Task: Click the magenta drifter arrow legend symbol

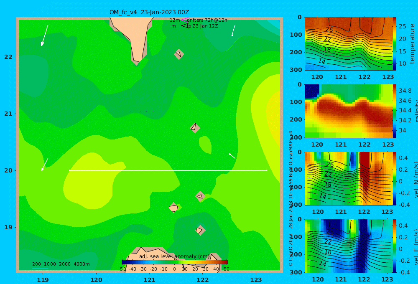Action: pos(184,20)
